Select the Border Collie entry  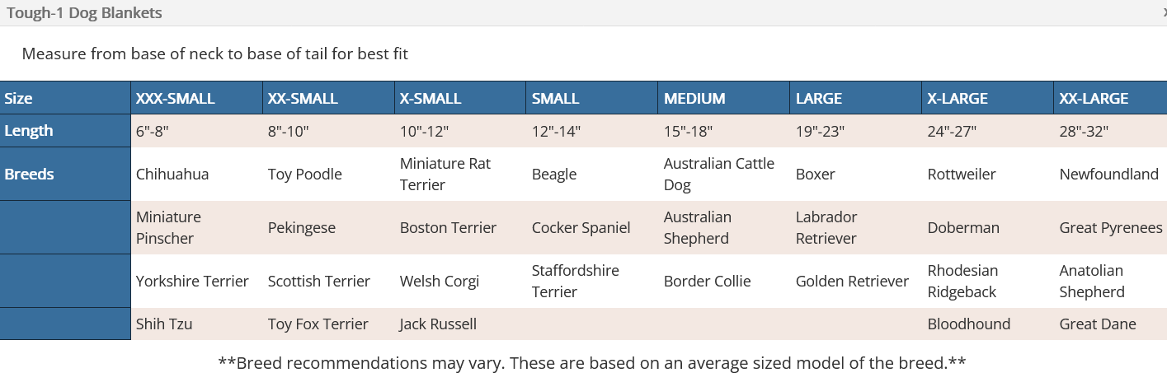(x=724, y=282)
